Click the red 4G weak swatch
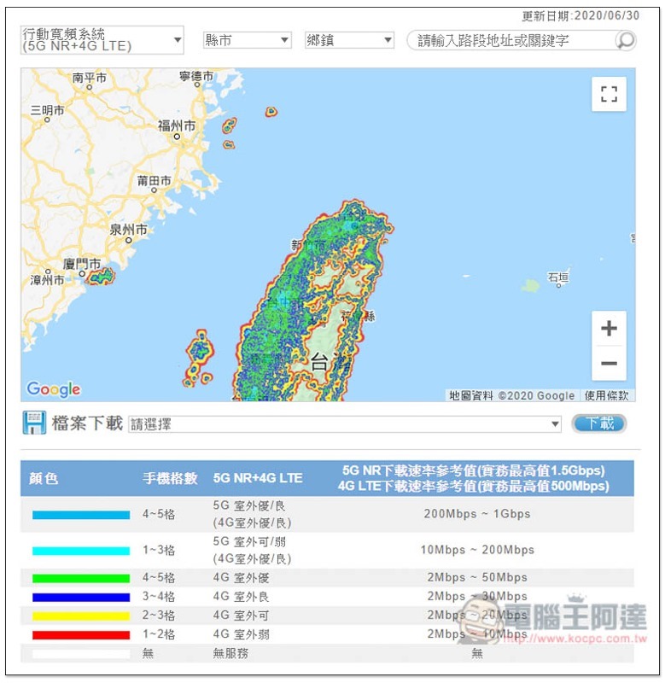Image resolution: width=665 pixels, height=683 pixels. click(81, 634)
